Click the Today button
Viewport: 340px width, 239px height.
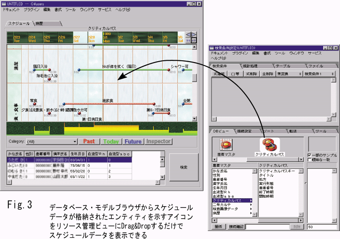pos(111,142)
